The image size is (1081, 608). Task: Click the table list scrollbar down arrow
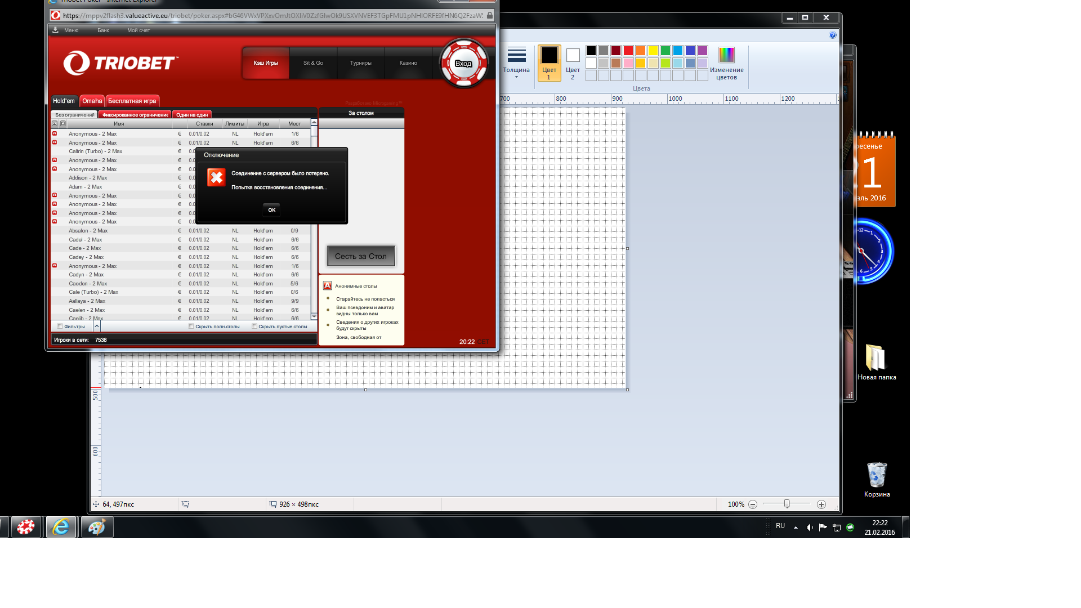pos(314,316)
